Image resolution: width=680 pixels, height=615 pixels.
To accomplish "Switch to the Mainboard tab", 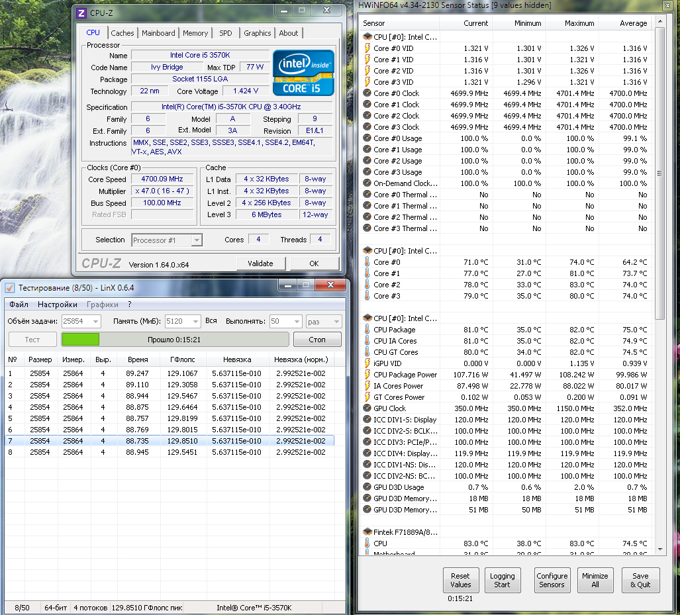I will (158, 33).
